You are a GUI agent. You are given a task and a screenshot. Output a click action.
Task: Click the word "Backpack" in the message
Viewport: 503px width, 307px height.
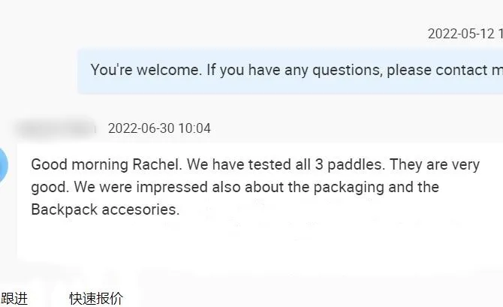pyautogui.click(x=61, y=209)
